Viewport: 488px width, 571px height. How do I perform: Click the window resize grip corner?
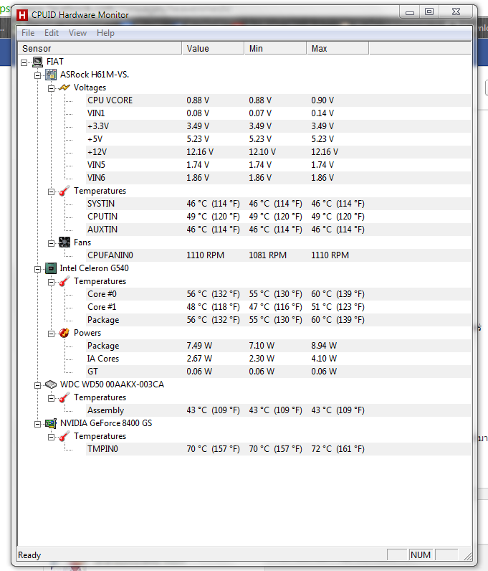click(468, 556)
